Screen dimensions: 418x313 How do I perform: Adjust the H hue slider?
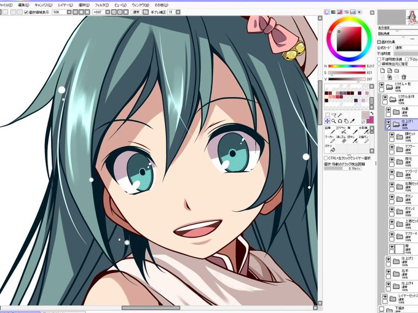point(347,66)
